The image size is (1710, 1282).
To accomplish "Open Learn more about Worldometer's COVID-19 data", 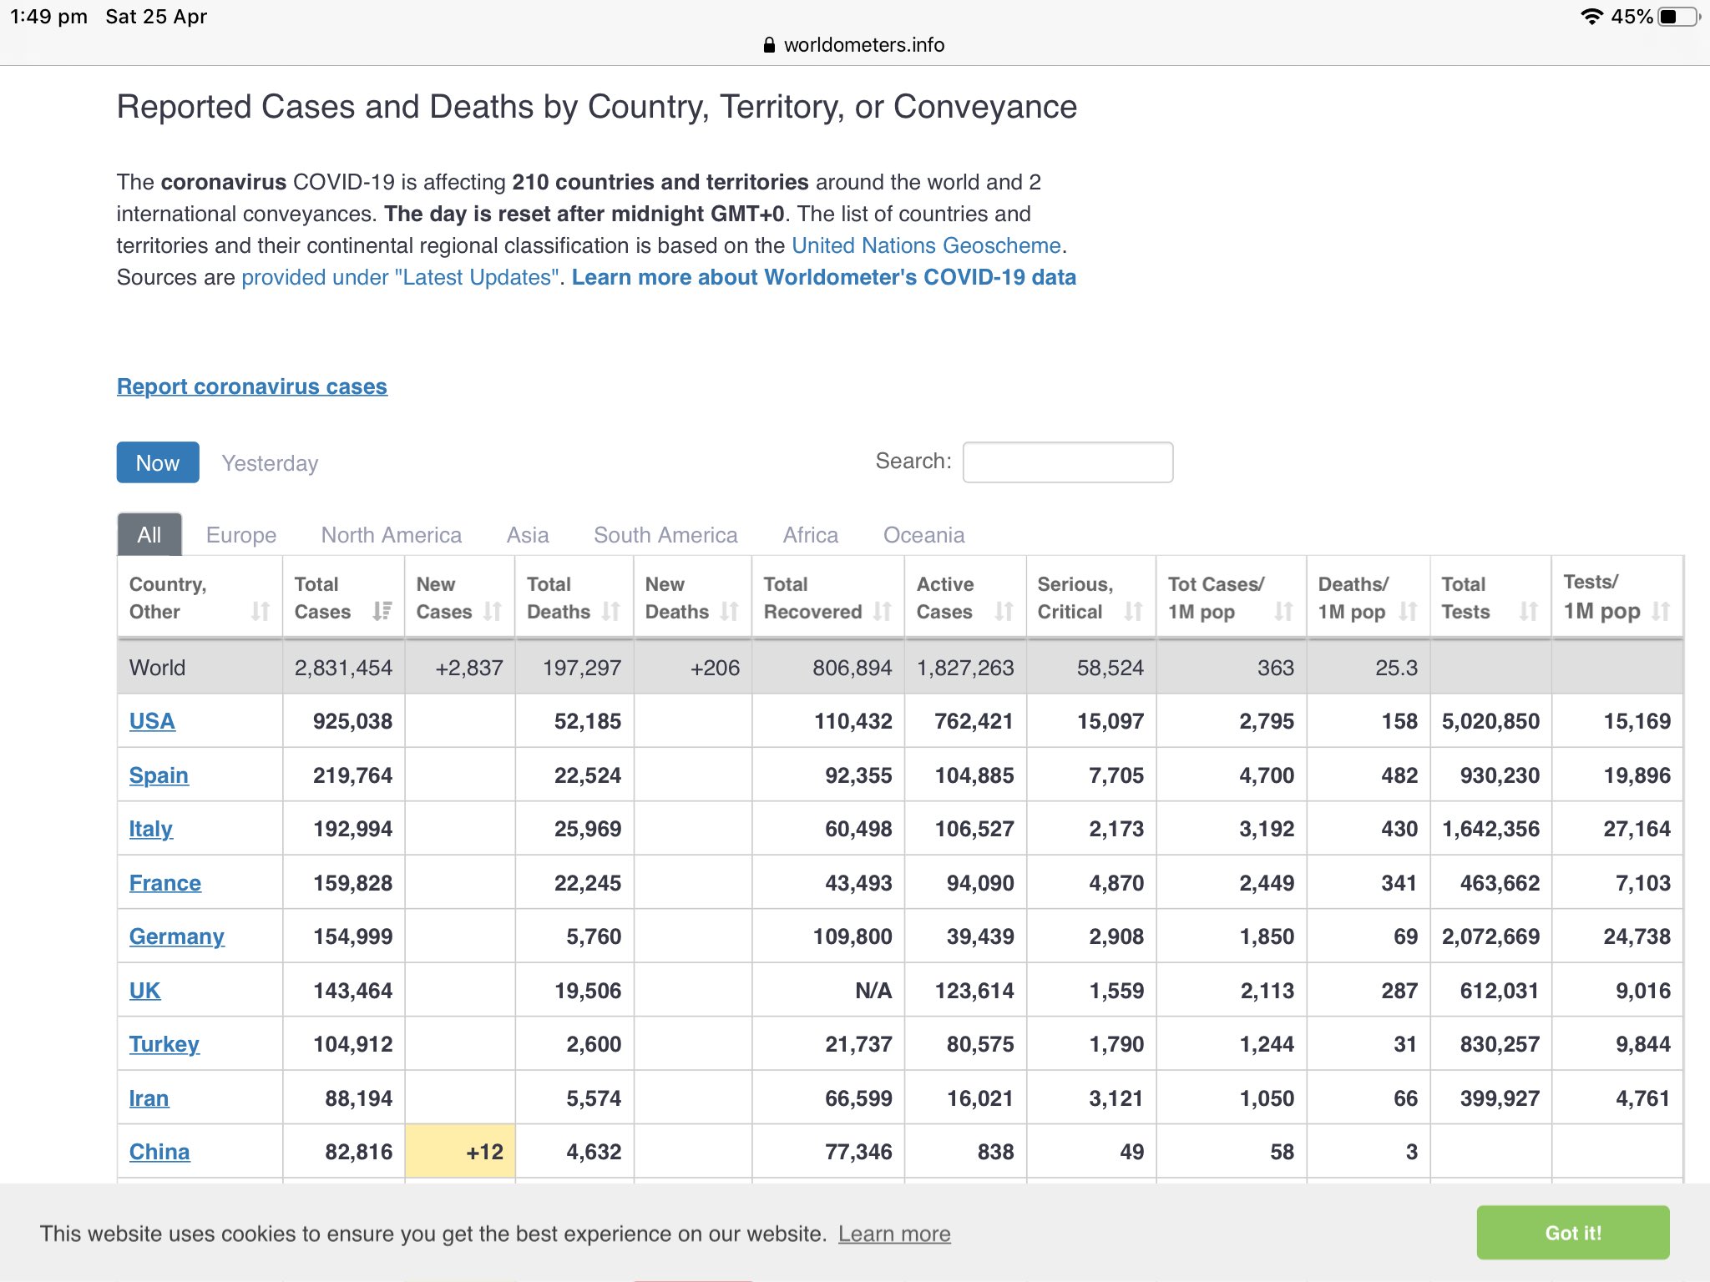I will tap(824, 277).
